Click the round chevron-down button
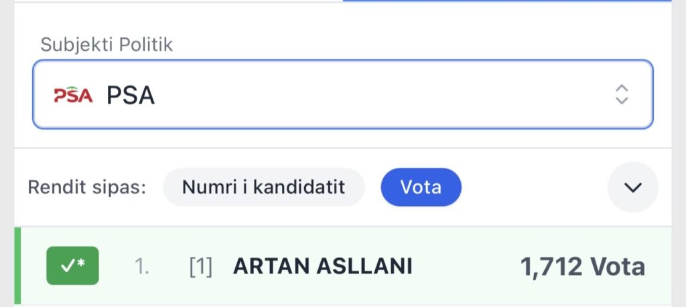 point(632,187)
